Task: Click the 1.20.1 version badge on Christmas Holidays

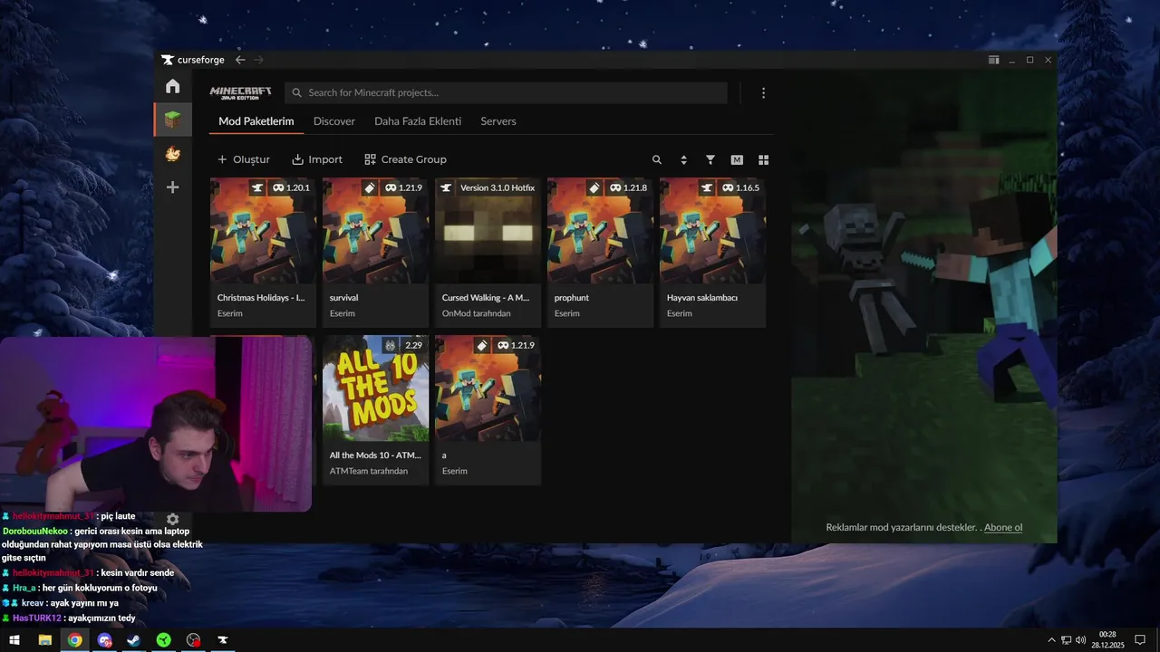Action: (x=290, y=187)
